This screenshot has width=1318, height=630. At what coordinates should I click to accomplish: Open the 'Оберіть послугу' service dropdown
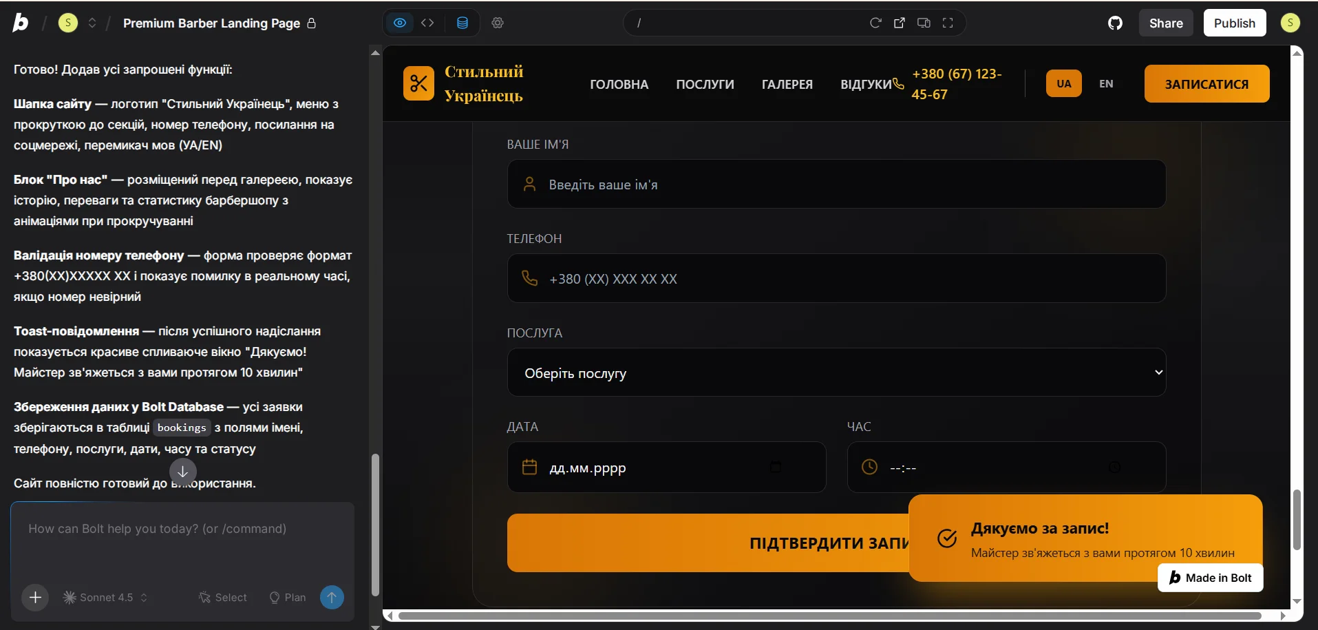click(x=836, y=372)
